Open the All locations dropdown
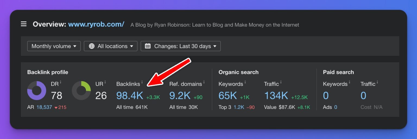The height and width of the screenshot is (139, 417). [x=111, y=46]
